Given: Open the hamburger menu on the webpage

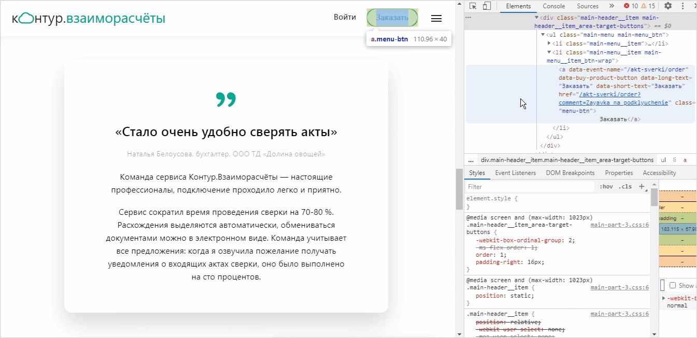Looking at the screenshot, I should click(436, 18).
